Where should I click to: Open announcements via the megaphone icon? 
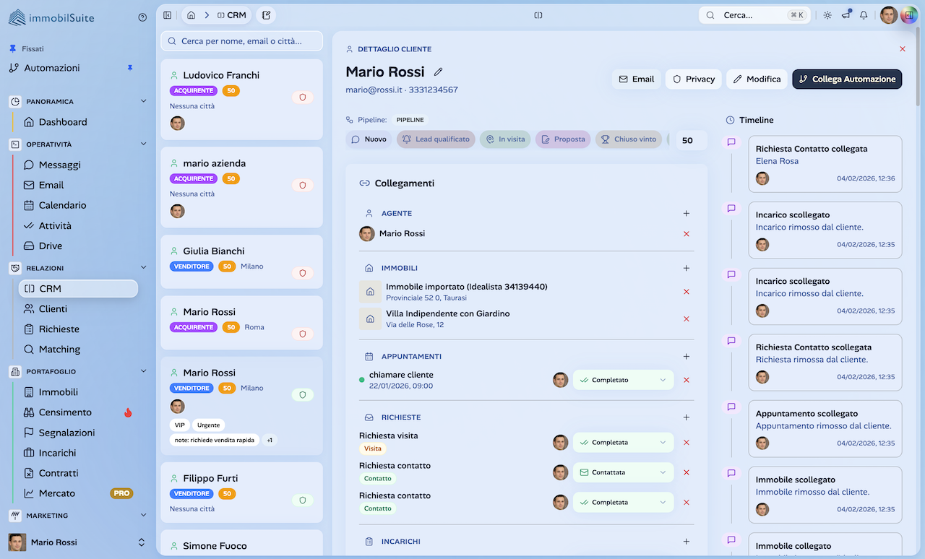click(846, 14)
